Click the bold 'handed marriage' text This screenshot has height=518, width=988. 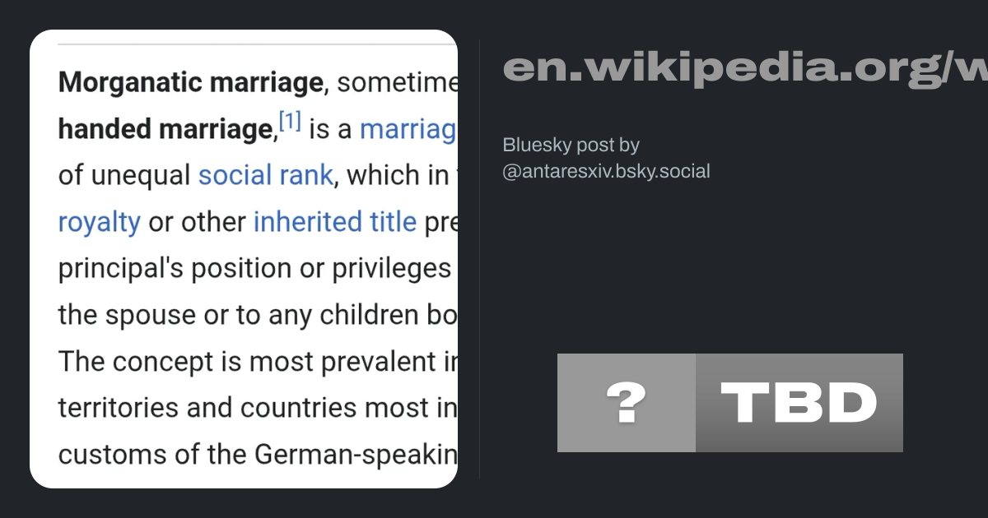click(x=165, y=129)
